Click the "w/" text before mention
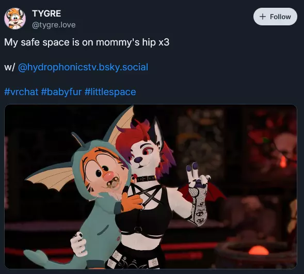The height and width of the screenshot is (274, 304). coord(9,67)
